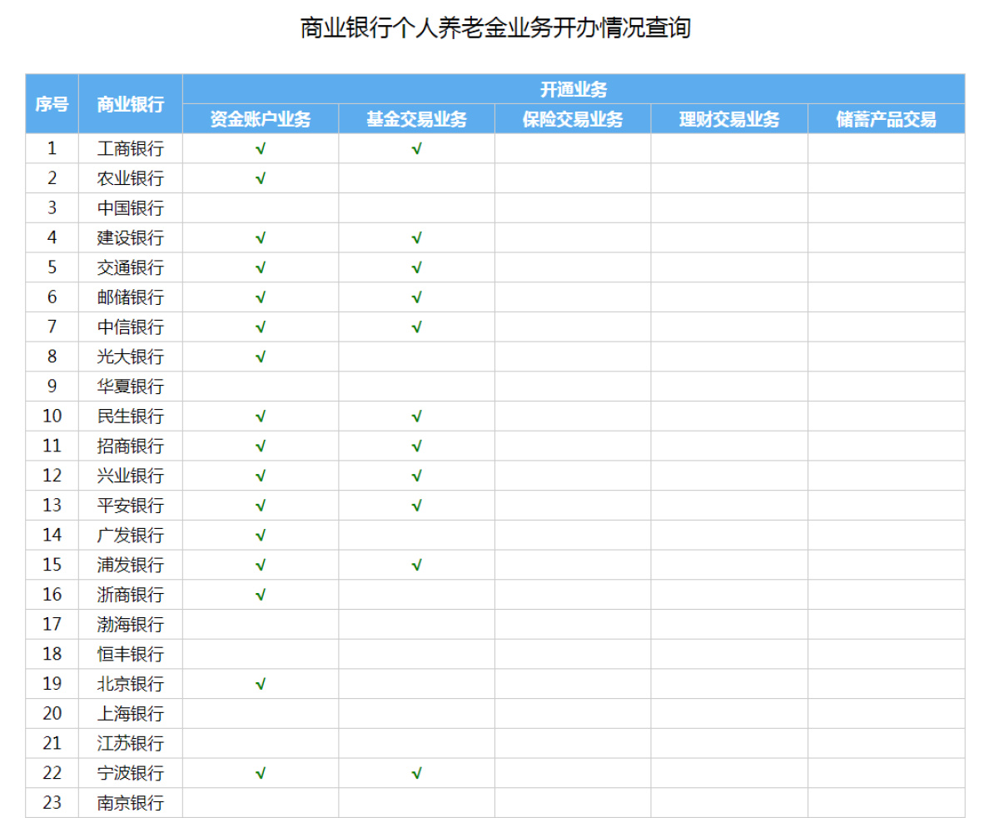Toggle 宁波银行's 基金交易业务 checkmark
The width and height of the screenshot is (999, 818).
coord(417,773)
